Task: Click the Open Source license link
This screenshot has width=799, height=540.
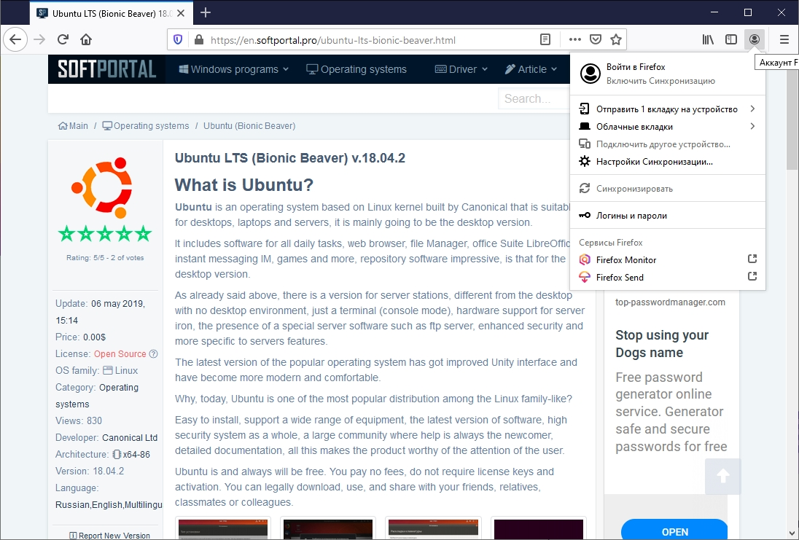Action: click(120, 353)
